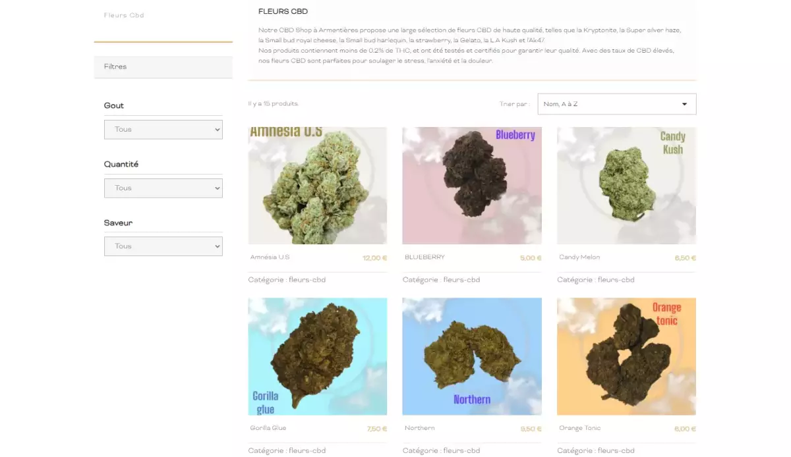Open the Amnesia U.S product image
This screenshot has height=457, width=791.
click(x=318, y=186)
